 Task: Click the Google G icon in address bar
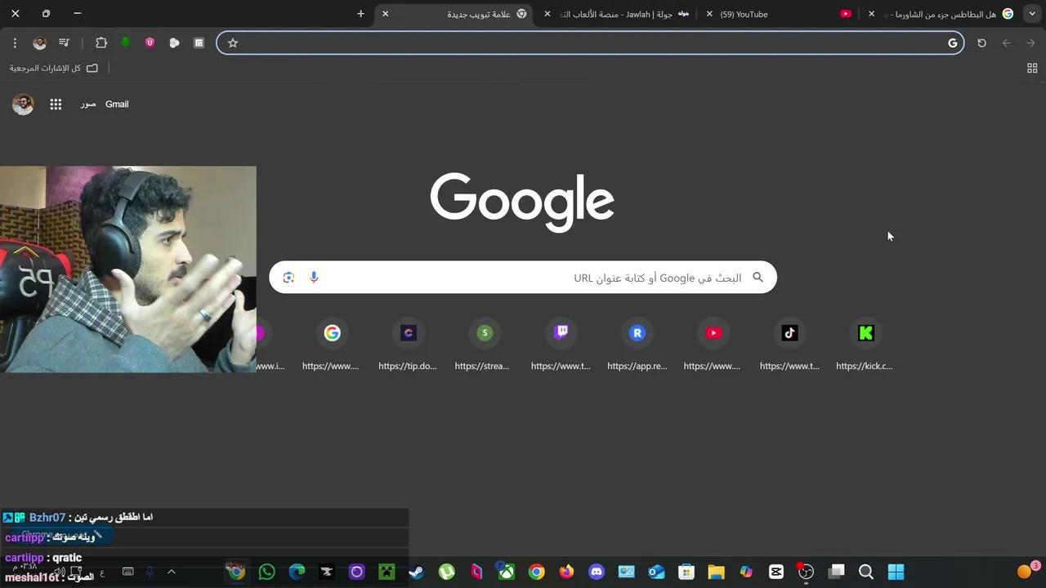pos(952,42)
